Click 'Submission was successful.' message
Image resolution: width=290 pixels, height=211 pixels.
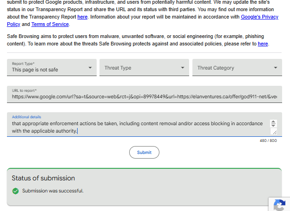click(x=53, y=191)
